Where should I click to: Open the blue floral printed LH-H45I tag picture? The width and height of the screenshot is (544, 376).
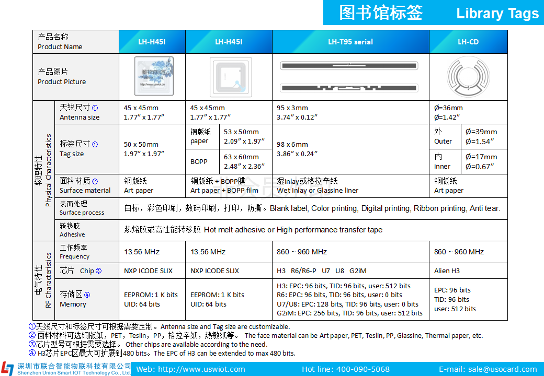pos(154,76)
